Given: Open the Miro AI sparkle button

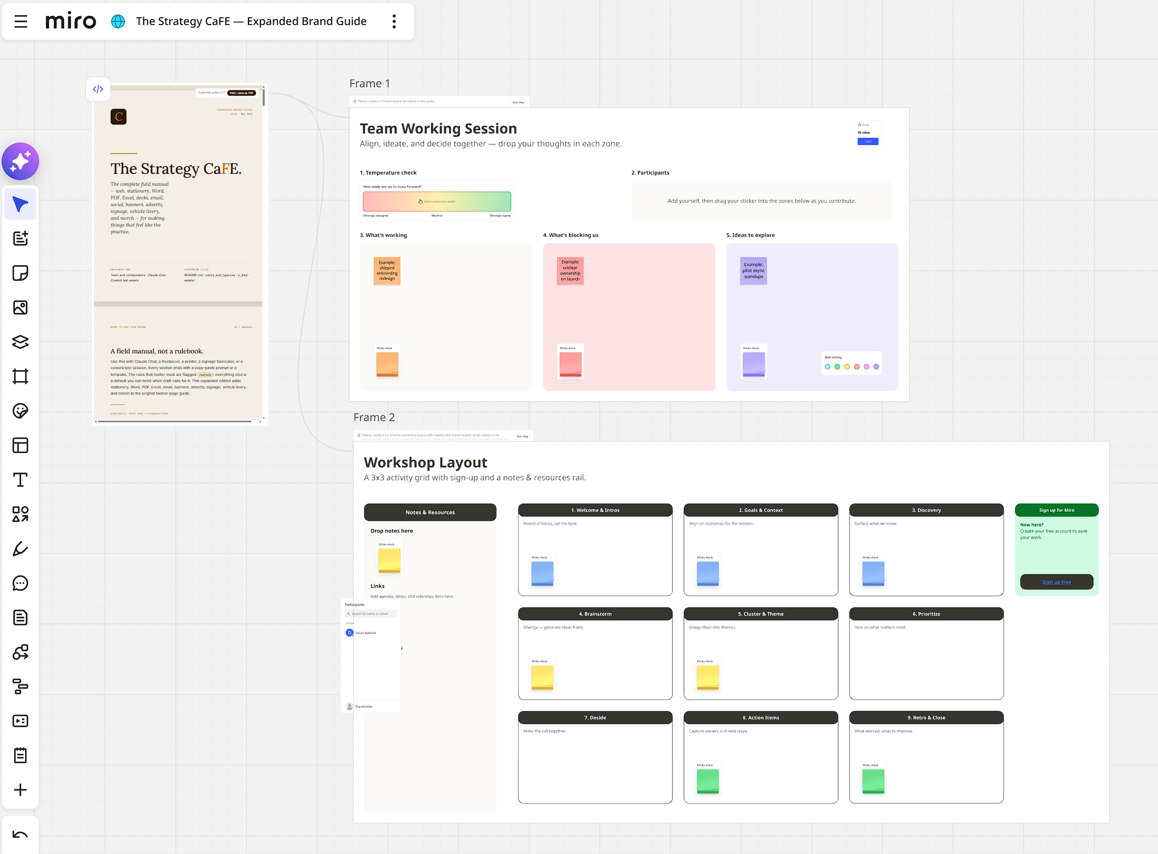Looking at the screenshot, I should tap(20, 161).
